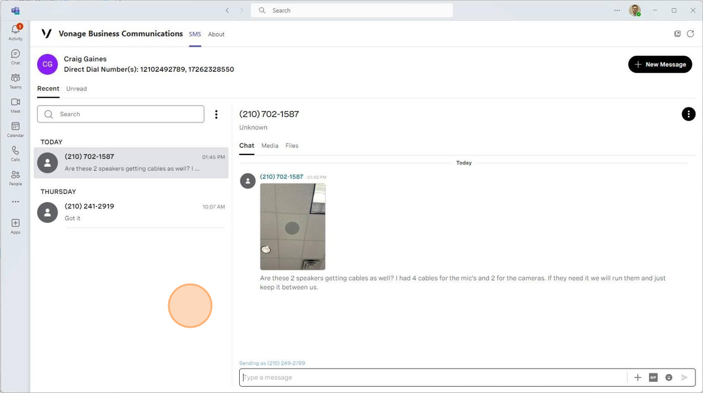Click the Vonage V logo
The image size is (703, 393).
click(46, 34)
